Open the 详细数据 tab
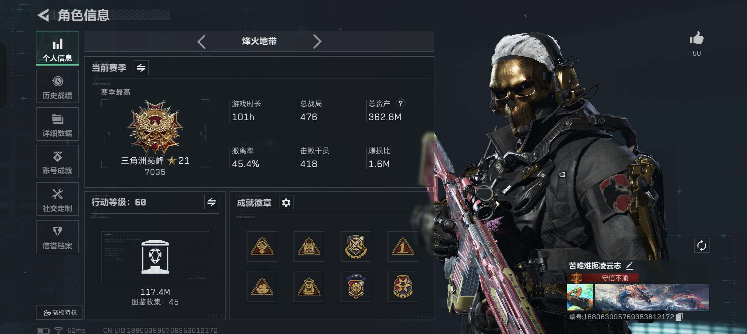Viewport: 747px width, 334px height. point(57,124)
